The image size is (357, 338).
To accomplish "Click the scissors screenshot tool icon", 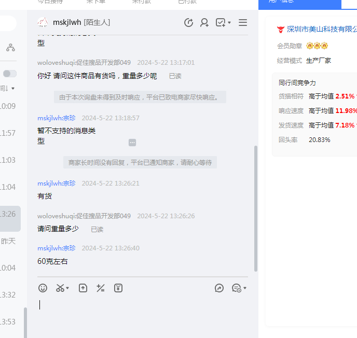I will (60, 288).
